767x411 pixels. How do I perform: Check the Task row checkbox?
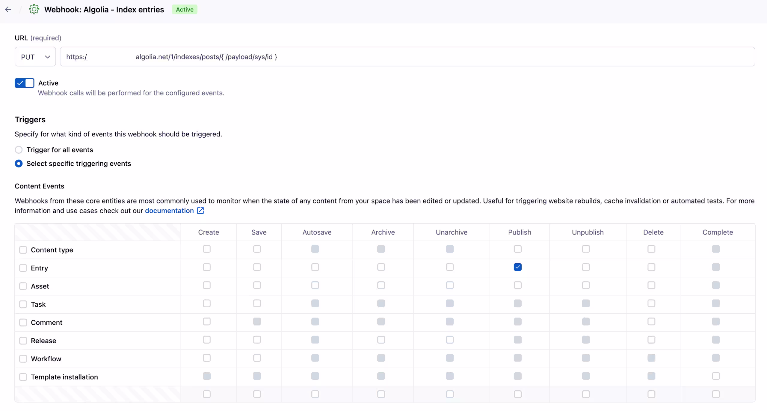23,304
